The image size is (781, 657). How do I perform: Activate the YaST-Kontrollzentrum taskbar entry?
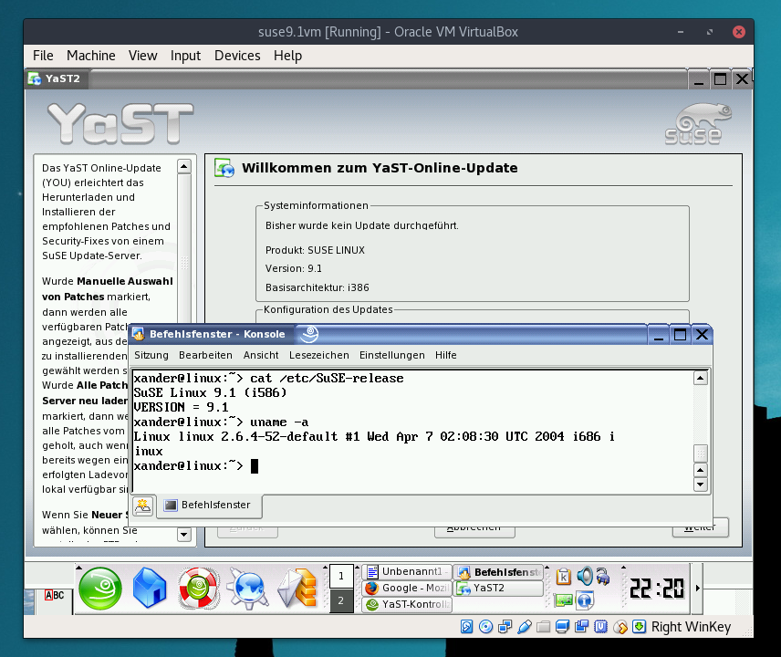407,605
